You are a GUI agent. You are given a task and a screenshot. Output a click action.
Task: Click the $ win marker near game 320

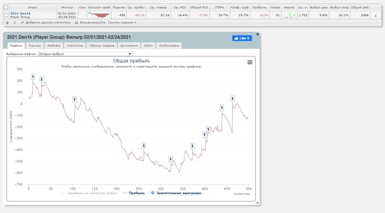pos(170,159)
